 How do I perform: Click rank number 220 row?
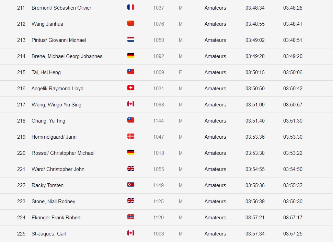(21, 153)
